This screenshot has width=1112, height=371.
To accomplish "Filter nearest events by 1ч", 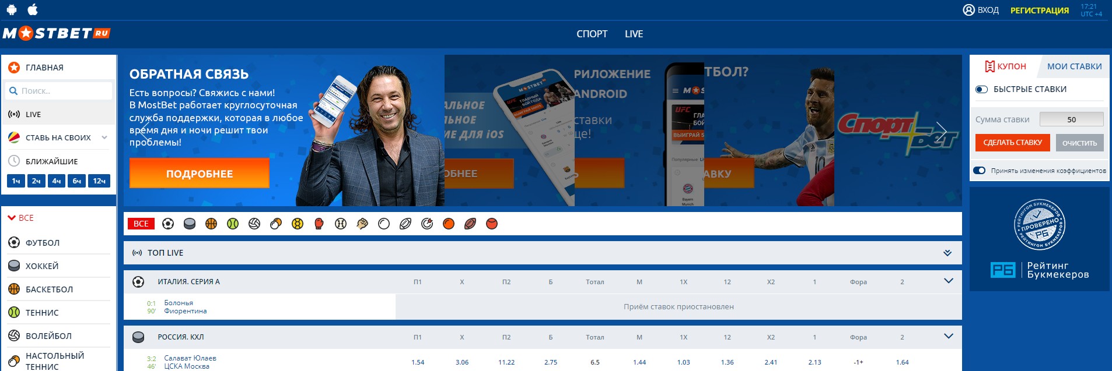I will (16, 181).
